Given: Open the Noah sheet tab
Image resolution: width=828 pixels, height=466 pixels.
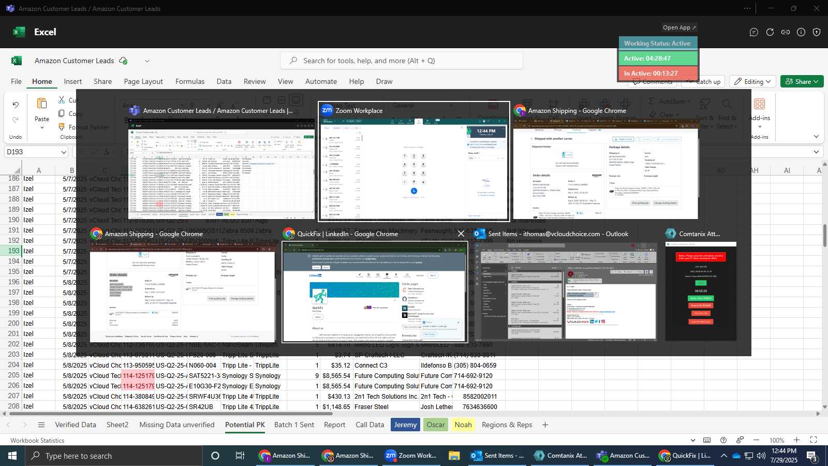Looking at the screenshot, I should [463, 425].
